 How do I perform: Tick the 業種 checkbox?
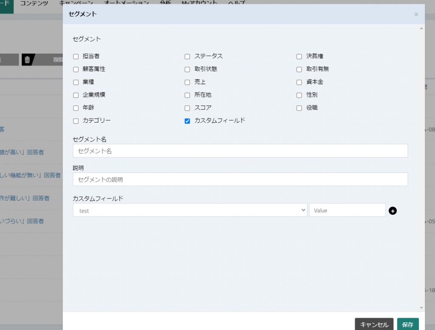(76, 82)
